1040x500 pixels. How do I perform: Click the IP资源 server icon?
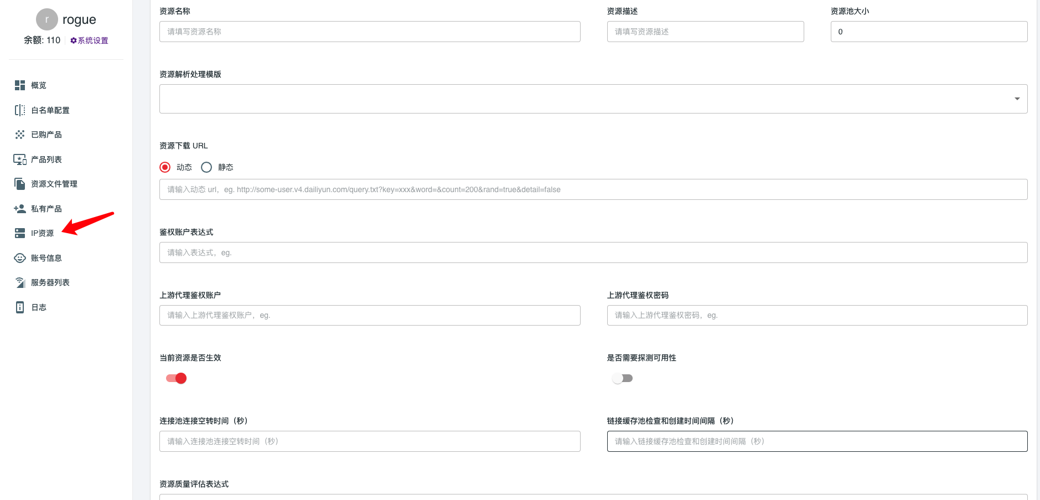pyautogui.click(x=20, y=233)
